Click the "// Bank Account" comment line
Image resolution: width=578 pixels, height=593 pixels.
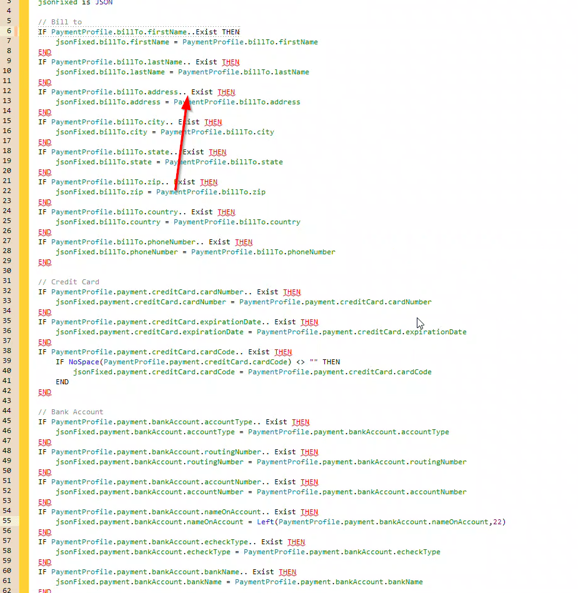[71, 412]
